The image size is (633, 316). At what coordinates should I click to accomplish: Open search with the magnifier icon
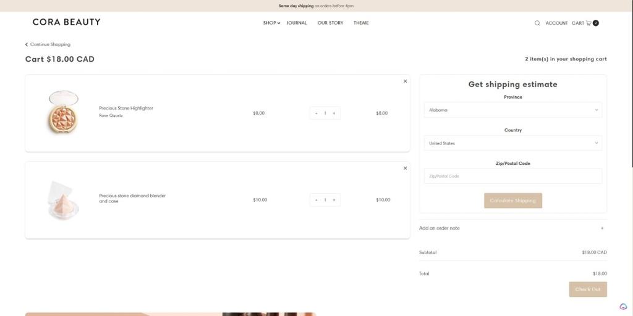point(537,23)
